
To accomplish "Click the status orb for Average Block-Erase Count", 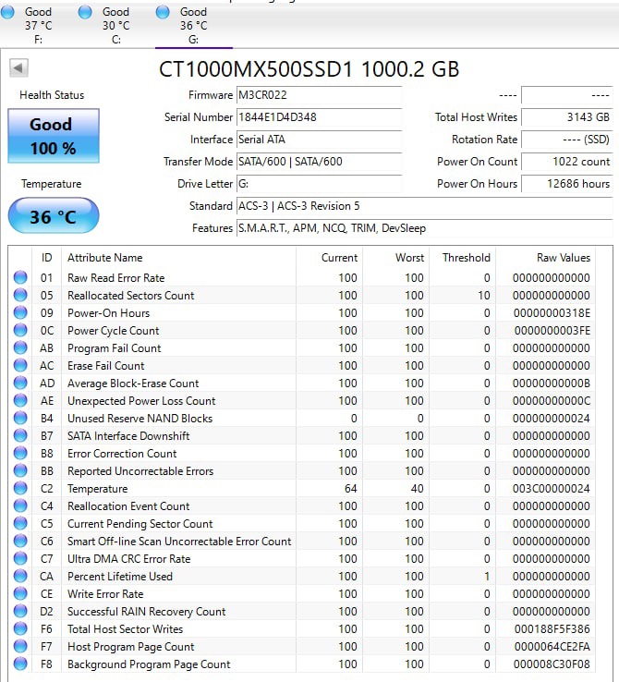I will (20, 383).
